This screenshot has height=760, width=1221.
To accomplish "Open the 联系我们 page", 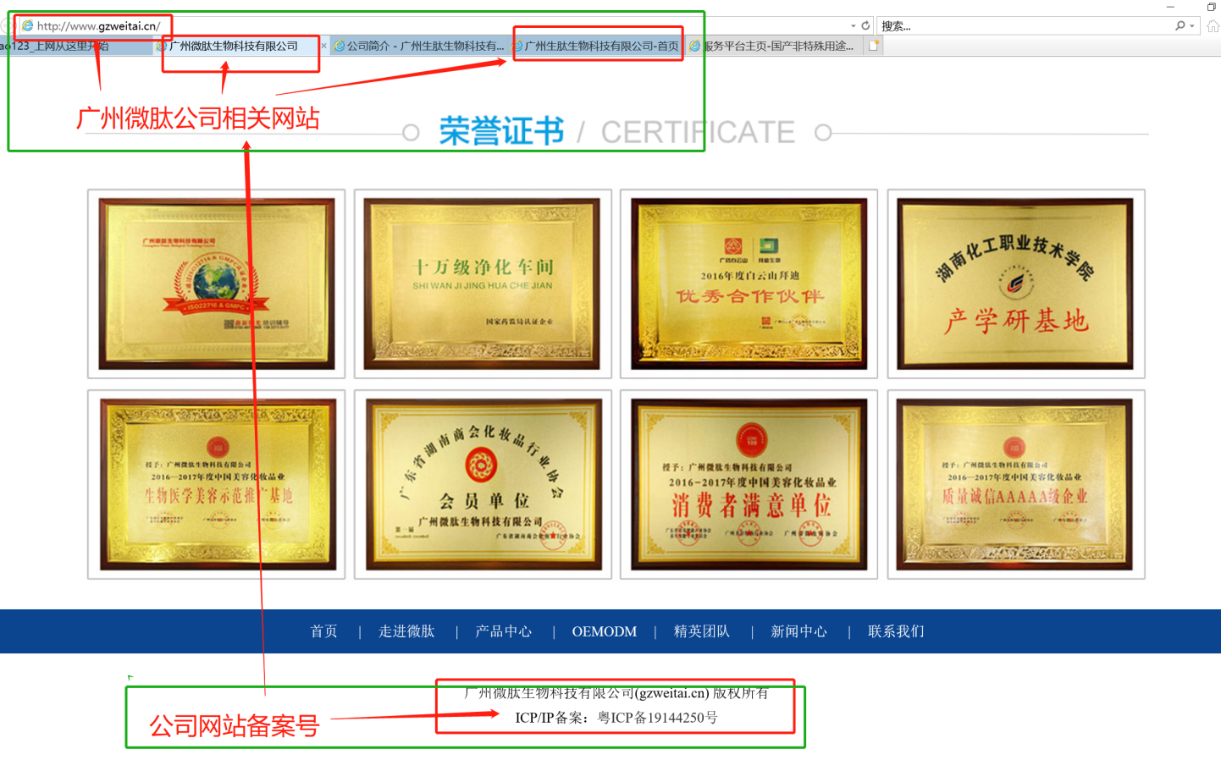I will tap(896, 631).
